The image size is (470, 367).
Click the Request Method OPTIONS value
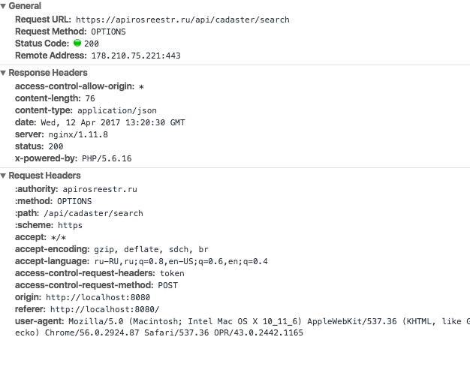(108, 32)
